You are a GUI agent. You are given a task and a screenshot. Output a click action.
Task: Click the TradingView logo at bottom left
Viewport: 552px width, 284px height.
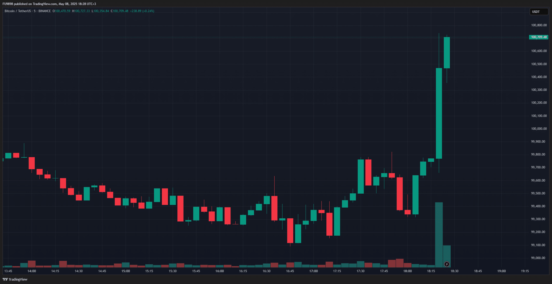[15, 279]
